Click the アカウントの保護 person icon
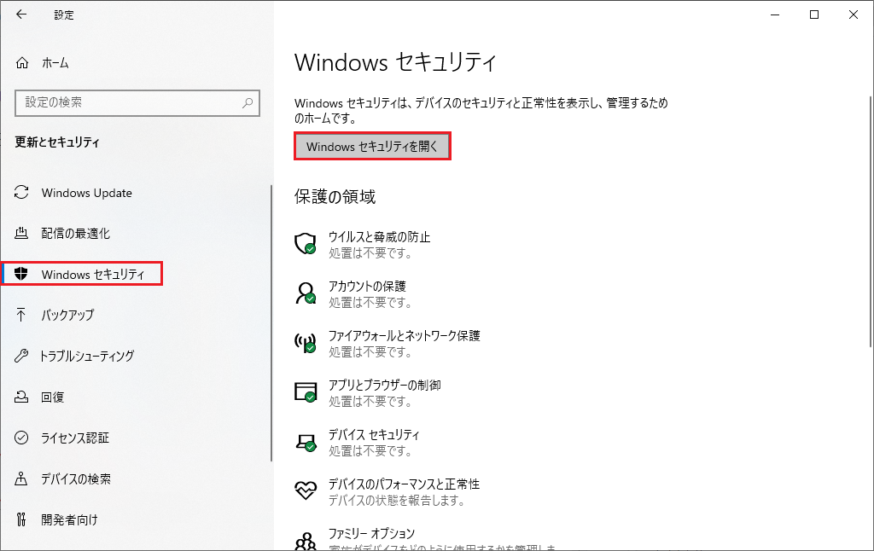 (x=305, y=293)
